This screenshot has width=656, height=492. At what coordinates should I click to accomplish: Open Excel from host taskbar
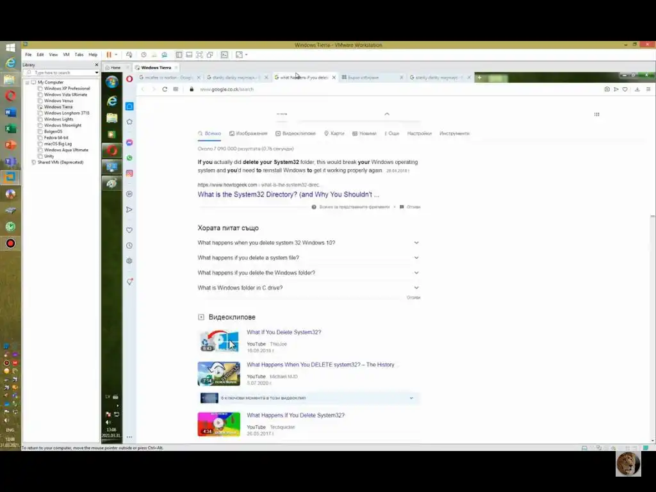[10, 129]
